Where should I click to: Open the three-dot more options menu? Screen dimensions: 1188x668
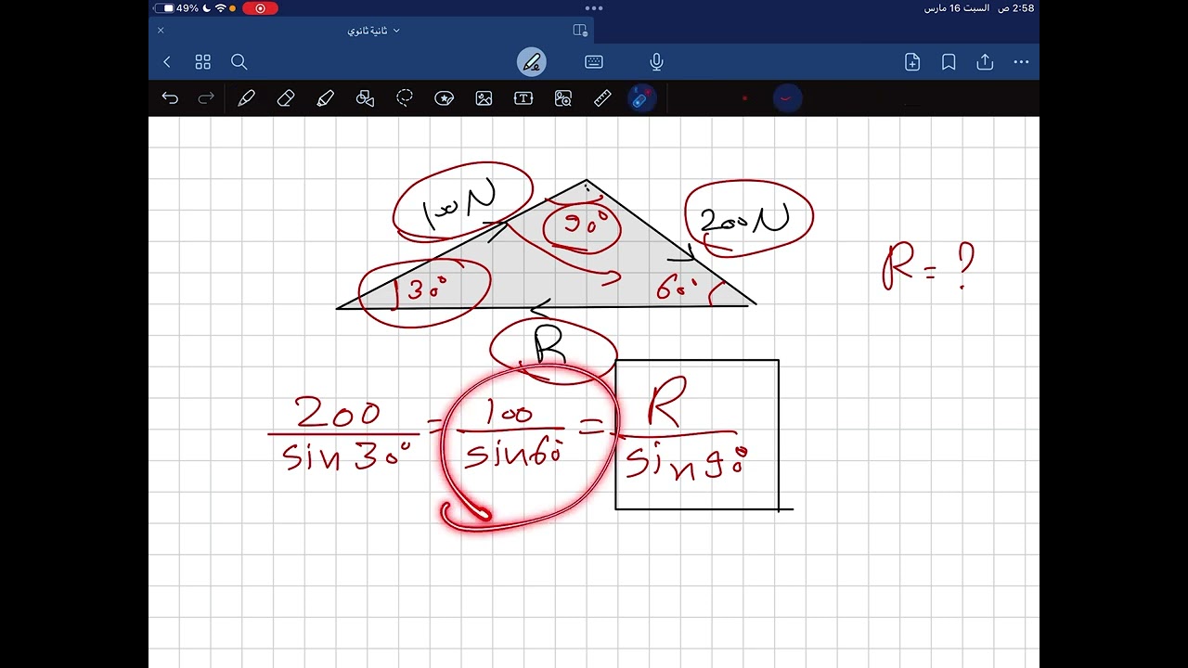click(x=1021, y=62)
